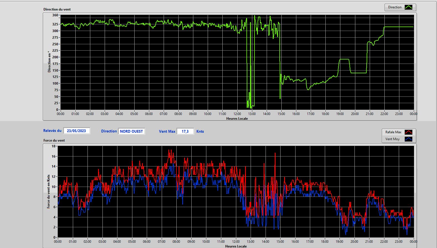Click 15:00 on the wind force time axis
The image size is (437, 248).
(280, 242)
